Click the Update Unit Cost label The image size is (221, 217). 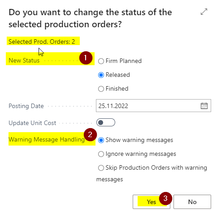point(32,123)
